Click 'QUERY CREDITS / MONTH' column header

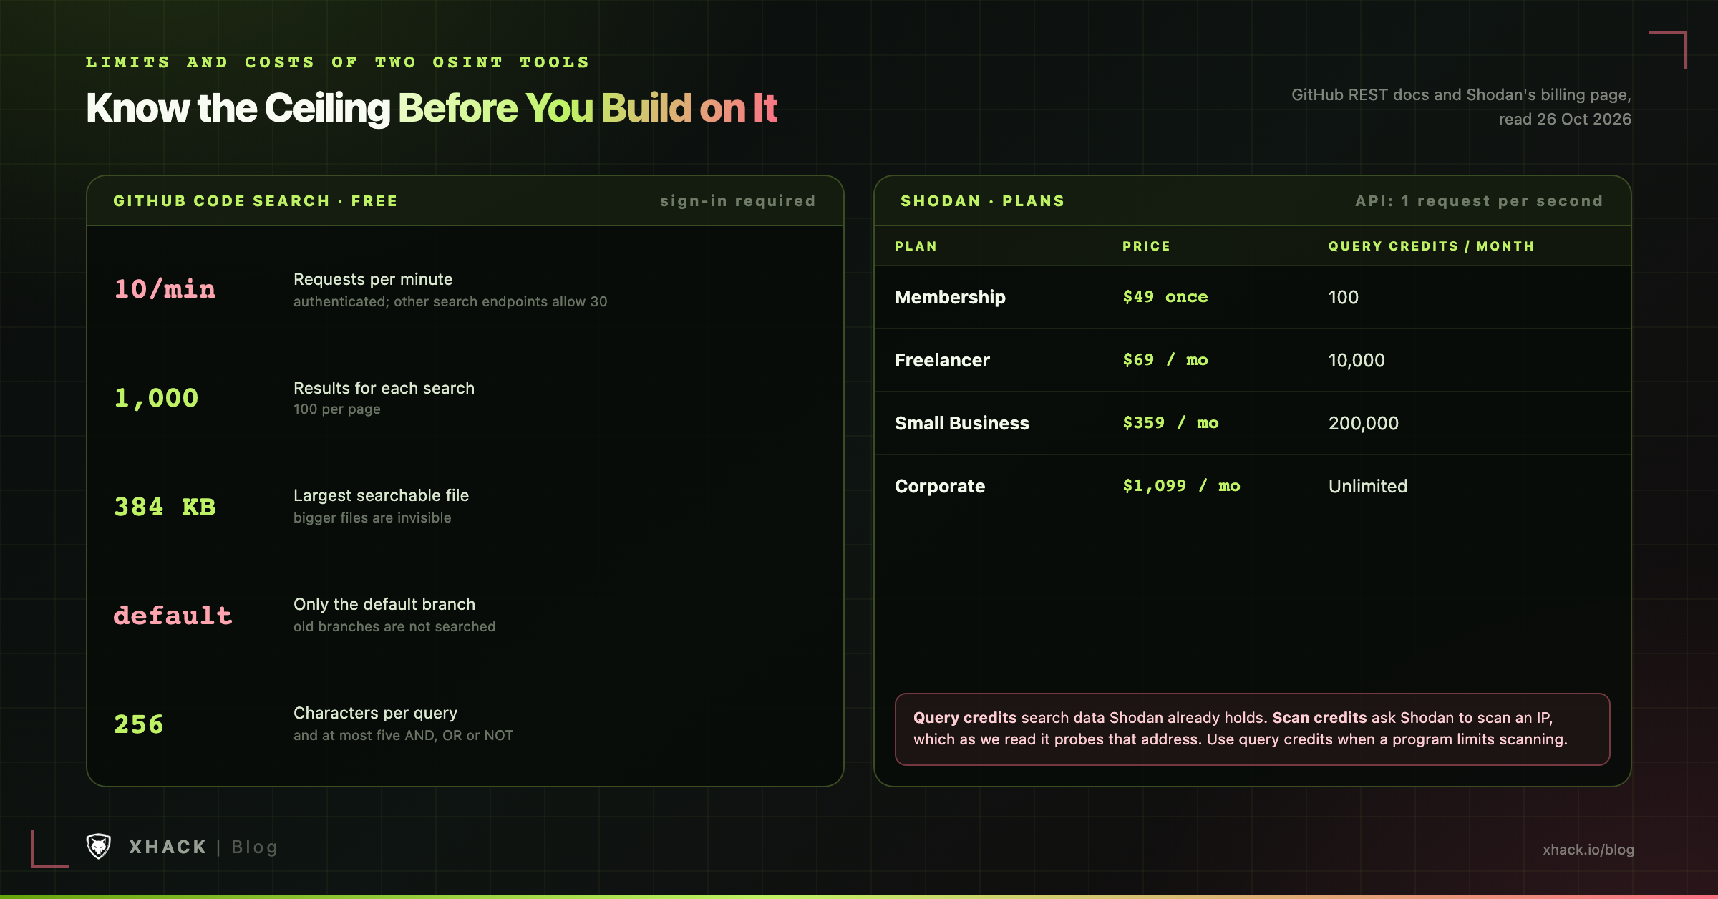click(1432, 246)
